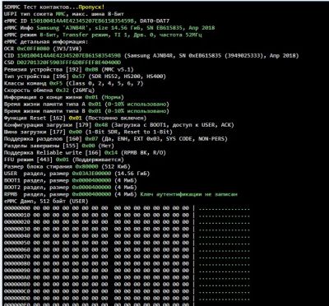Click the 'eMMC Дамп, 512 байт (USER)' line
This screenshot has height=306, width=329.
pos(46,202)
